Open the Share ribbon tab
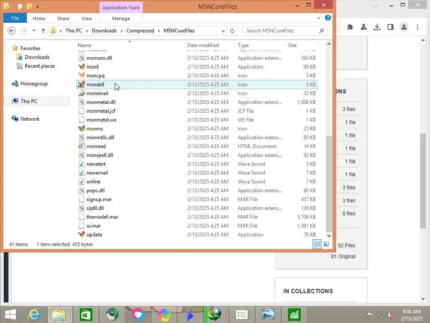Viewport: 430px width, 323px height. coord(63,19)
